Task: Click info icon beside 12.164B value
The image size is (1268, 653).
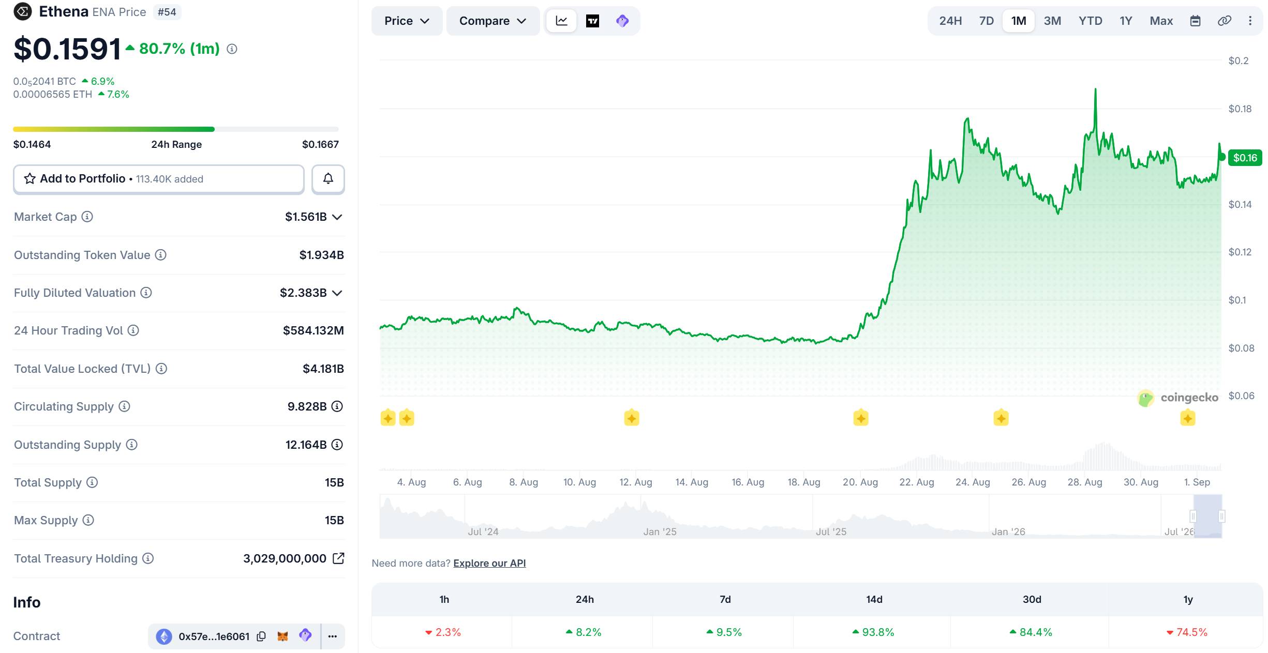Action: coord(337,445)
